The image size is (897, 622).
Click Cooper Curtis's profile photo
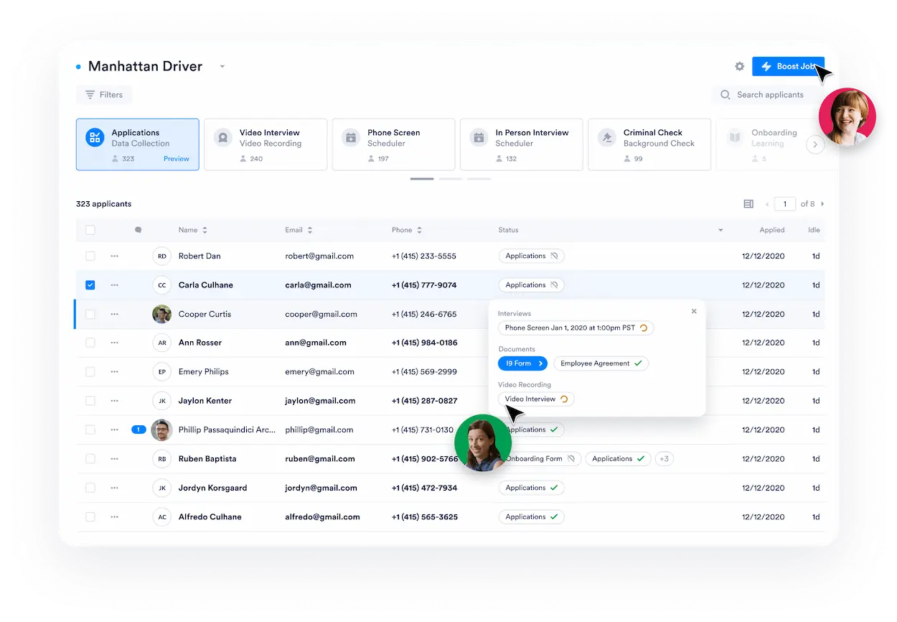pos(162,314)
